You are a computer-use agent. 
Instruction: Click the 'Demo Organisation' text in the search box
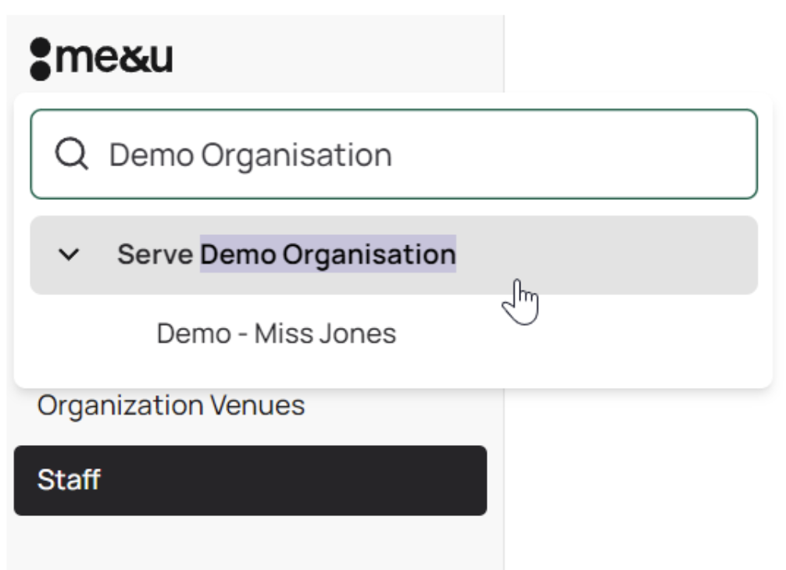(x=250, y=155)
